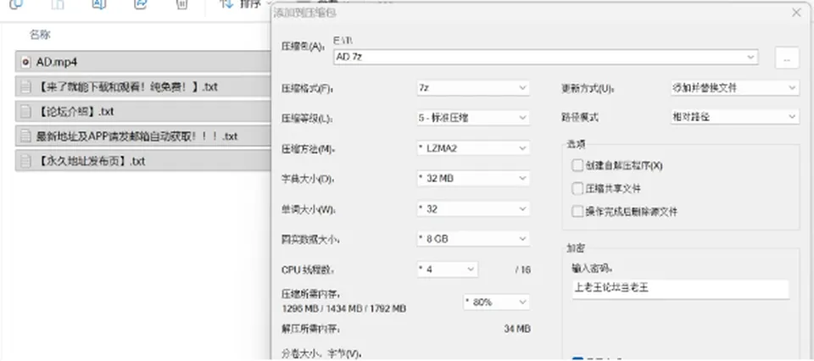Select 【永久地址发布页】.txt file name

pos(91,161)
